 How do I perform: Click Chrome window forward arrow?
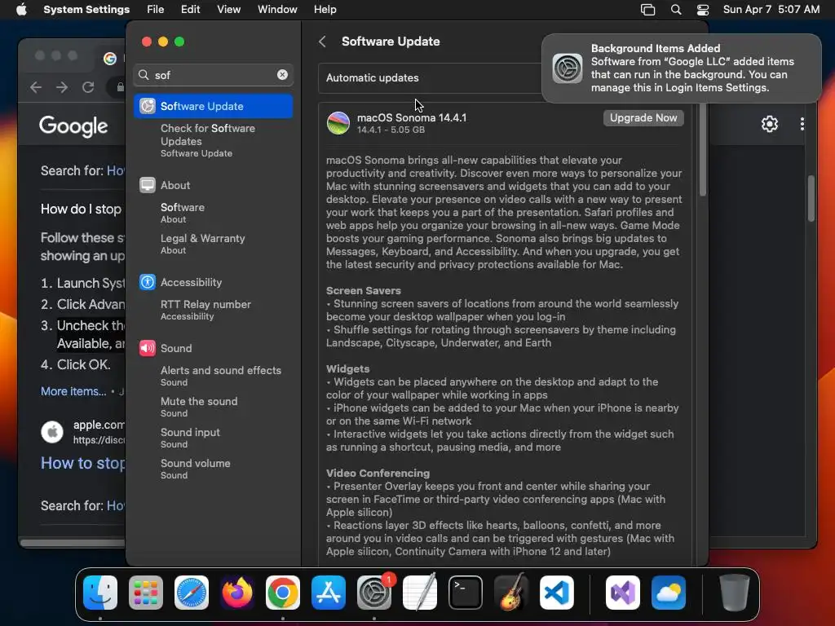click(x=62, y=87)
